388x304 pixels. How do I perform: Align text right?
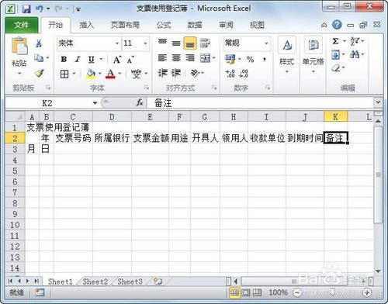(190, 58)
